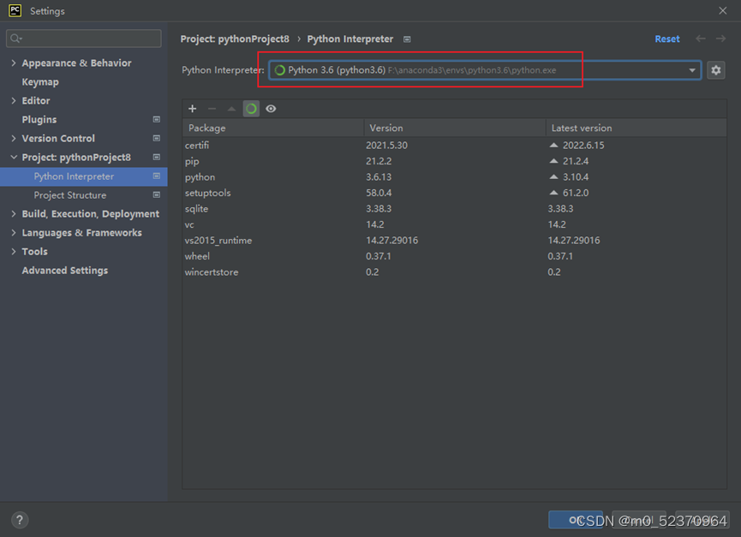
Task: Select Keymap settings
Action: point(40,81)
